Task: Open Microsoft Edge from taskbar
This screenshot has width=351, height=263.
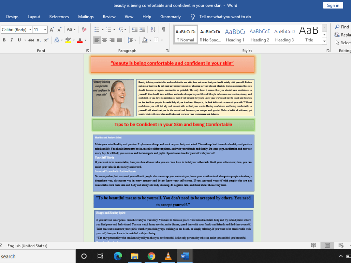Action: point(118,256)
